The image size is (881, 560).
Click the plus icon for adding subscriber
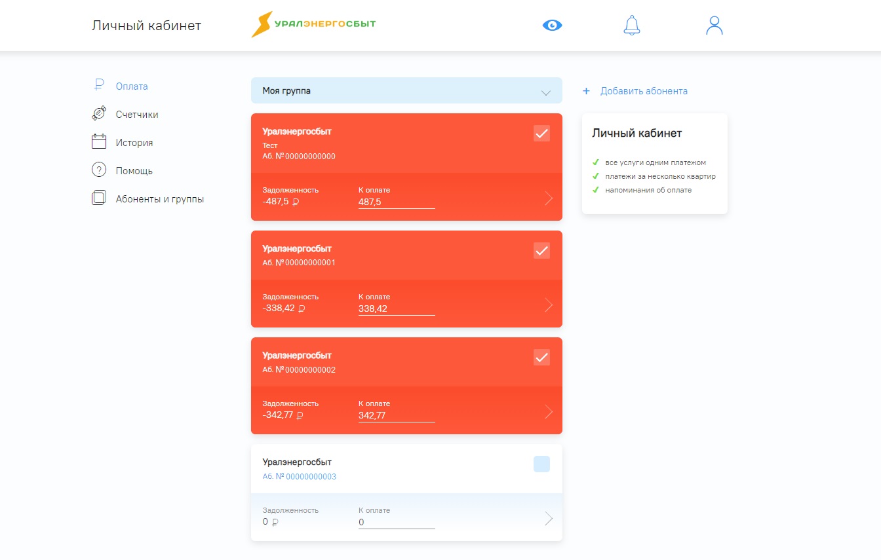pos(587,91)
